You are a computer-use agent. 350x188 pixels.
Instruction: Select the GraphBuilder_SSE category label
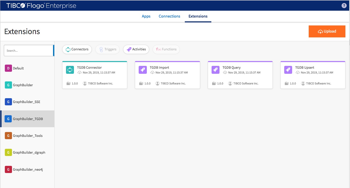tap(27, 102)
